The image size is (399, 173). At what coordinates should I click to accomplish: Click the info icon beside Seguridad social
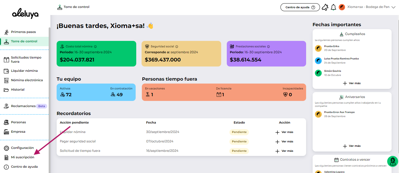(x=177, y=46)
